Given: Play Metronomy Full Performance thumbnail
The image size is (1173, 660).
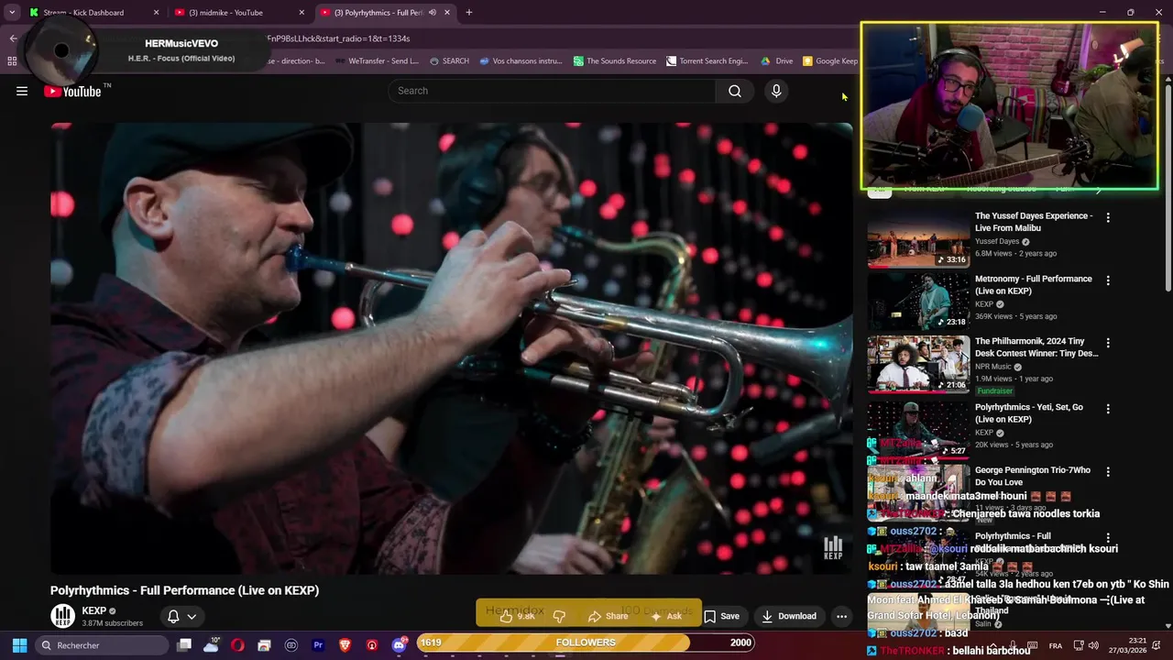Looking at the screenshot, I should pyautogui.click(x=918, y=302).
